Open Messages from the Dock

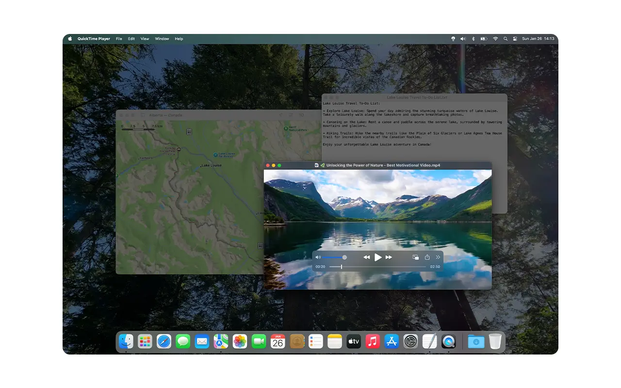(183, 341)
